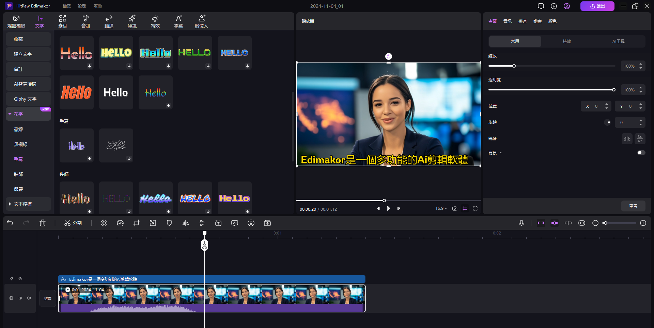Apply freeze frame with the snowflake icon
This screenshot has width=654, height=328.
pyautogui.click(x=104, y=223)
